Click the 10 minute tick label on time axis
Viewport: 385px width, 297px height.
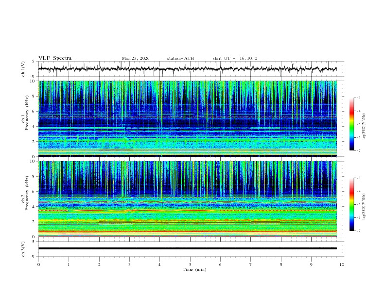click(342, 264)
